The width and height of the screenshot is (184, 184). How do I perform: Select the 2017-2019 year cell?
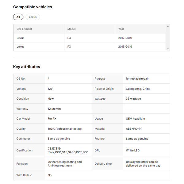coord(125,38)
